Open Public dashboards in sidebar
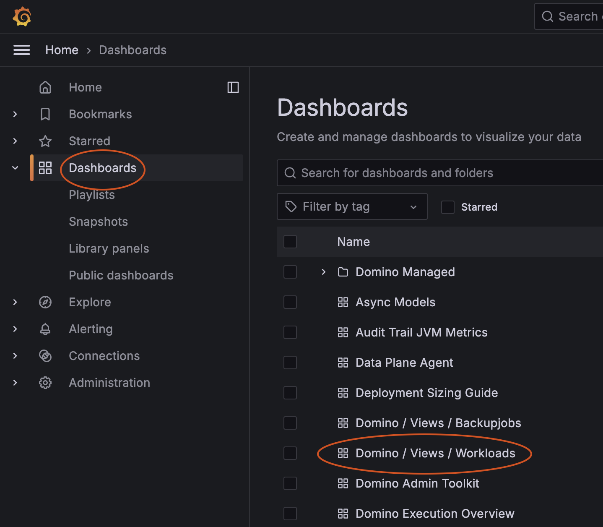The height and width of the screenshot is (527, 603). tap(121, 275)
